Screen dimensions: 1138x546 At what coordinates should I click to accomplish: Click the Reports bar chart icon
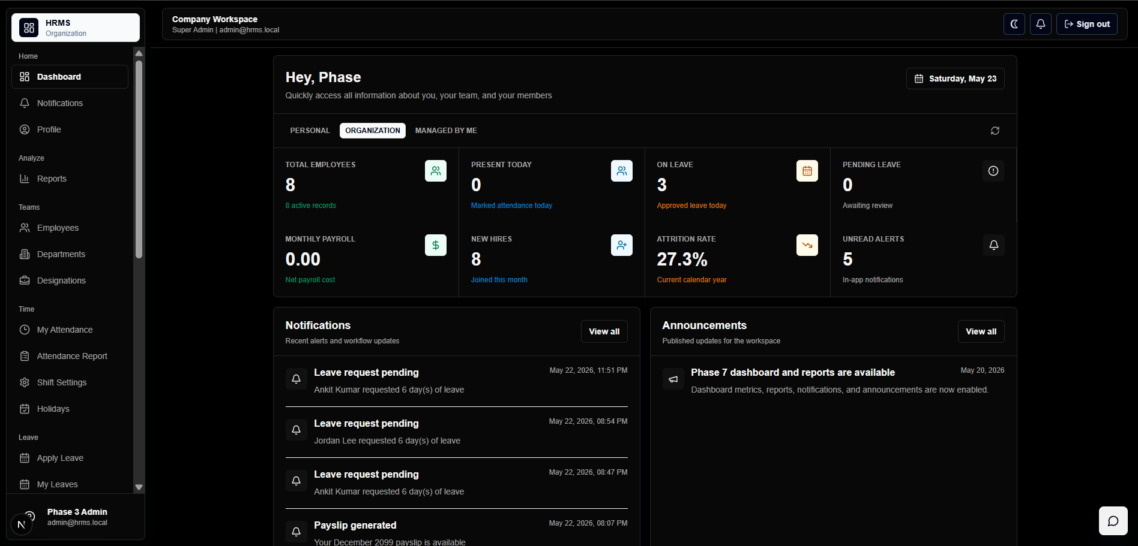(25, 179)
